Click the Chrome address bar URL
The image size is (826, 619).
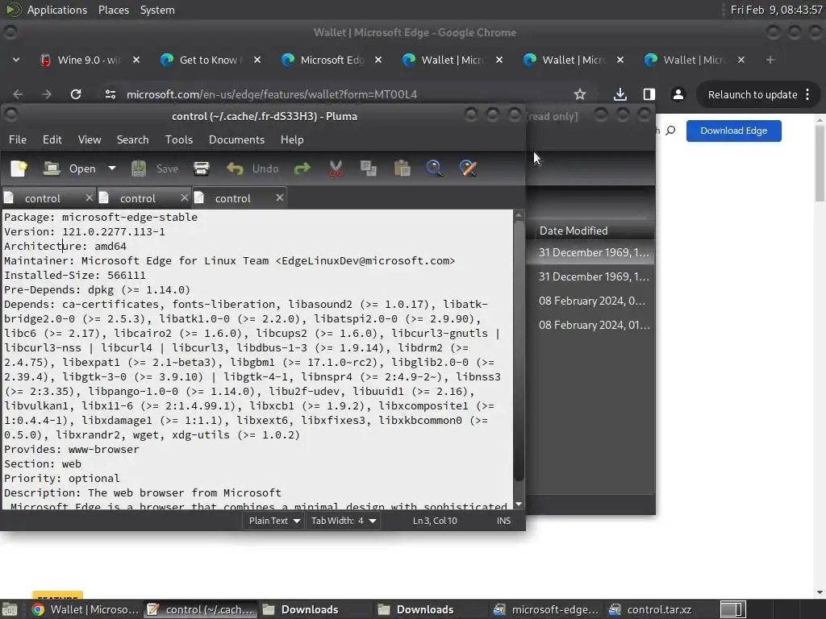click(271, 94)
